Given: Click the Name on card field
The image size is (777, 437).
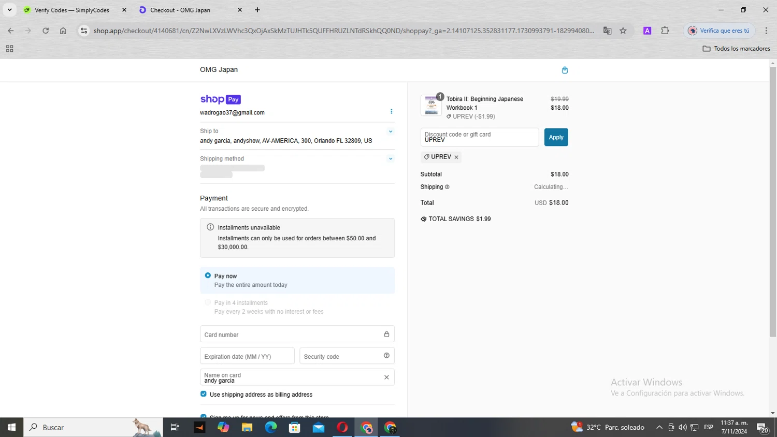Looking at the screenshot, I should [297, 377].
